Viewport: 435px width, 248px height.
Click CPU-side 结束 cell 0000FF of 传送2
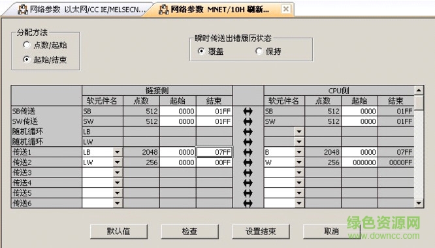click(396, 163)
